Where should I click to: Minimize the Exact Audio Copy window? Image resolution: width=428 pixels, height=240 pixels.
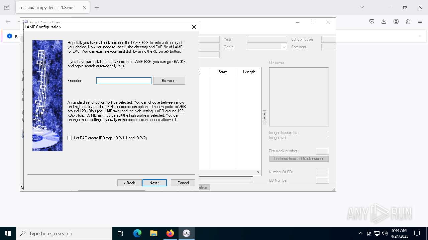(x=298, y=22)
